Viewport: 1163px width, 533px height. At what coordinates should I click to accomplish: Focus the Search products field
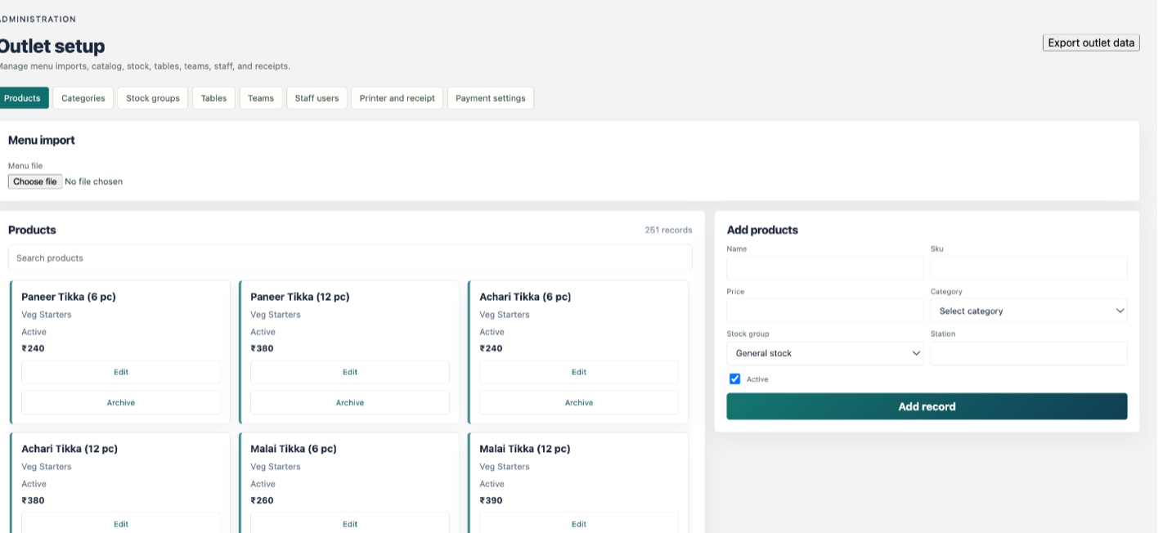click(350, 258)
